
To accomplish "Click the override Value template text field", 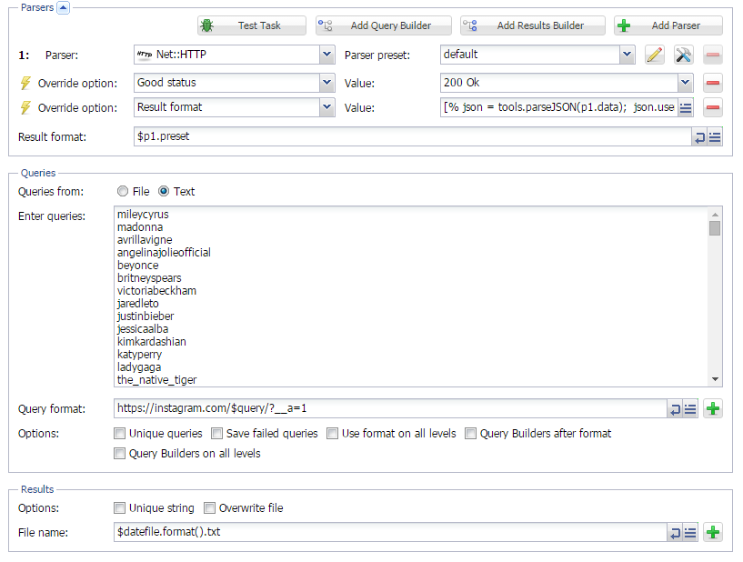I will [x=559, y=107].
